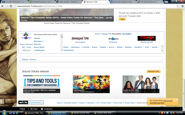Click the down arrow of anime list scrollbar
Screen dimensions: 185x115
coord(62,50)
